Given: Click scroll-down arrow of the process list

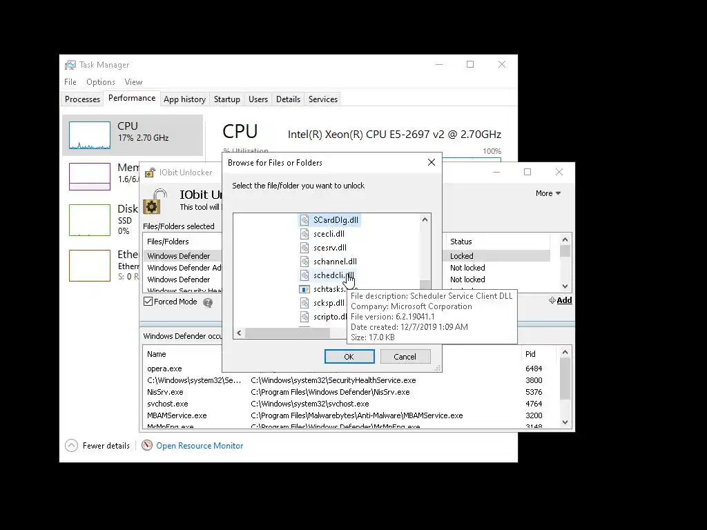Looking at the screenshot, I should [565, 423].
